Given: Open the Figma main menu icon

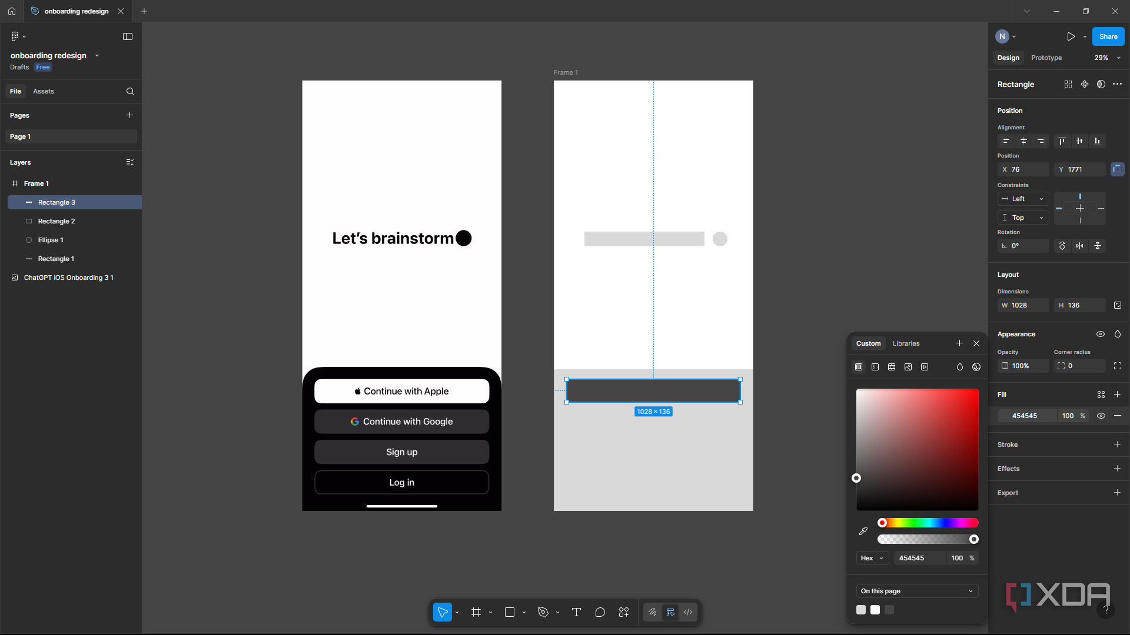Looking at the screenshot, I should pos(15,36).
